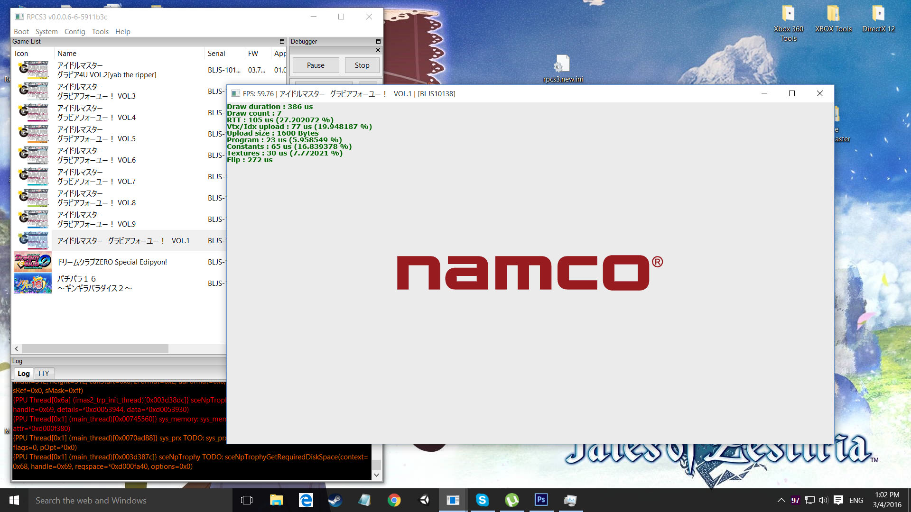
Task: Open the volume control in system tray
Action: point(823,500)
